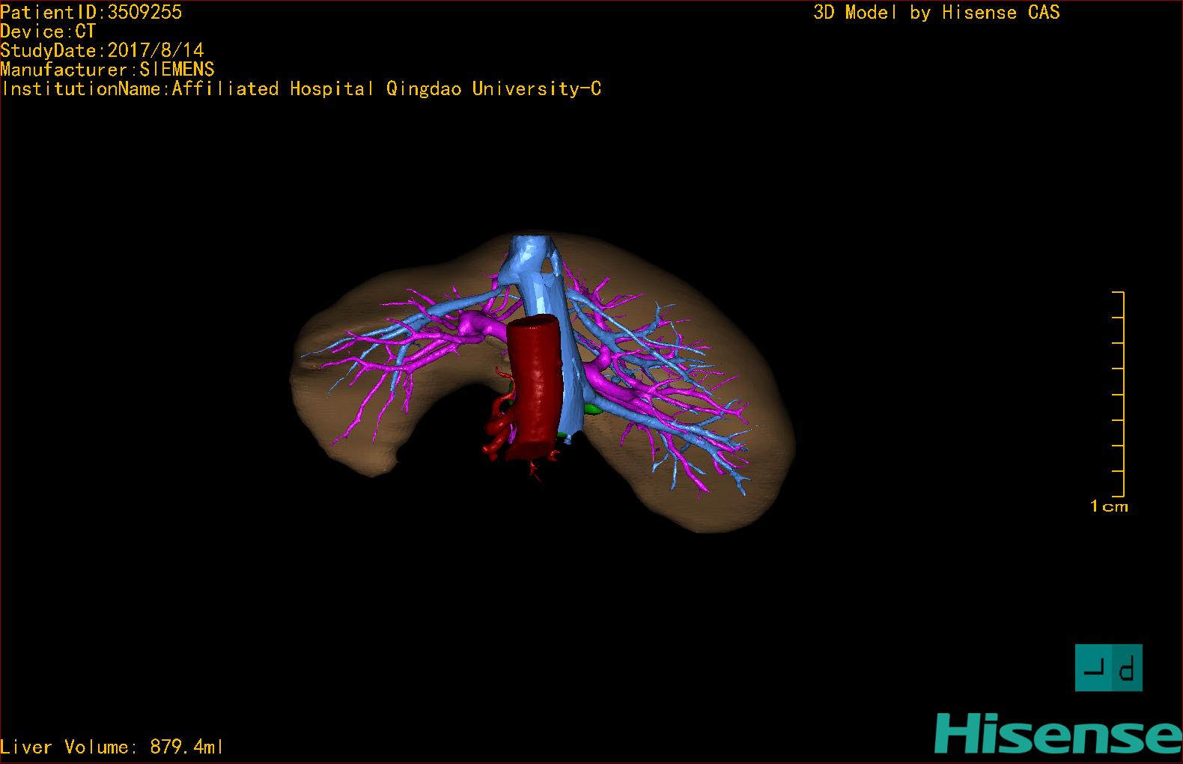Click the "3D Model by Hisense CAS" caption
Image resolution: width=1183 pixels, height=764 pixels.
937,12
